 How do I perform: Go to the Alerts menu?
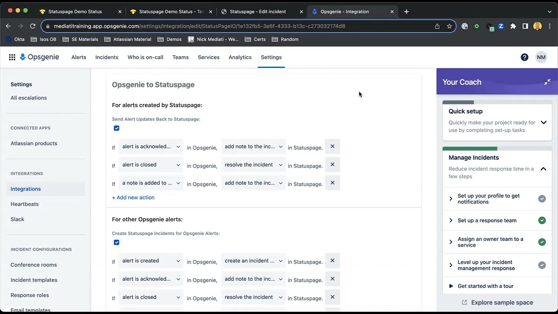tap(79, 57)
